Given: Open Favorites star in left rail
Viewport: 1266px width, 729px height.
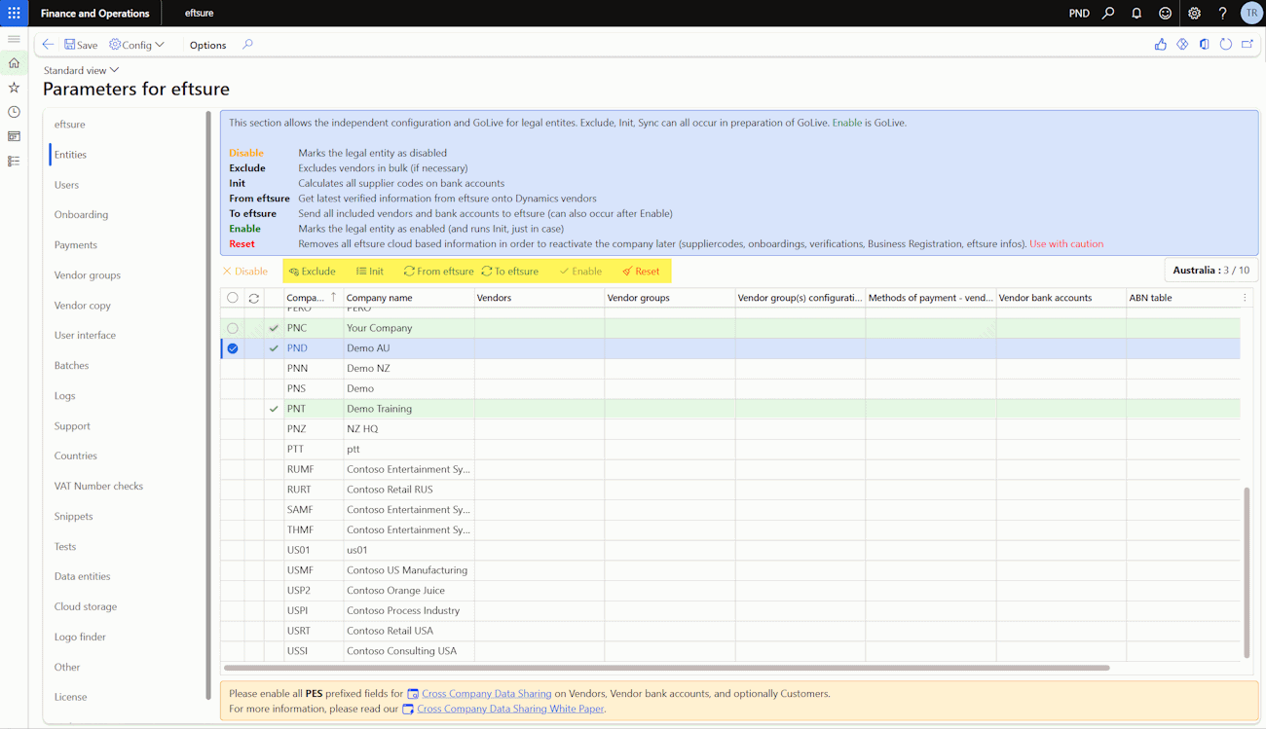Looking at the screenshot, I should [x=14, y=88].
